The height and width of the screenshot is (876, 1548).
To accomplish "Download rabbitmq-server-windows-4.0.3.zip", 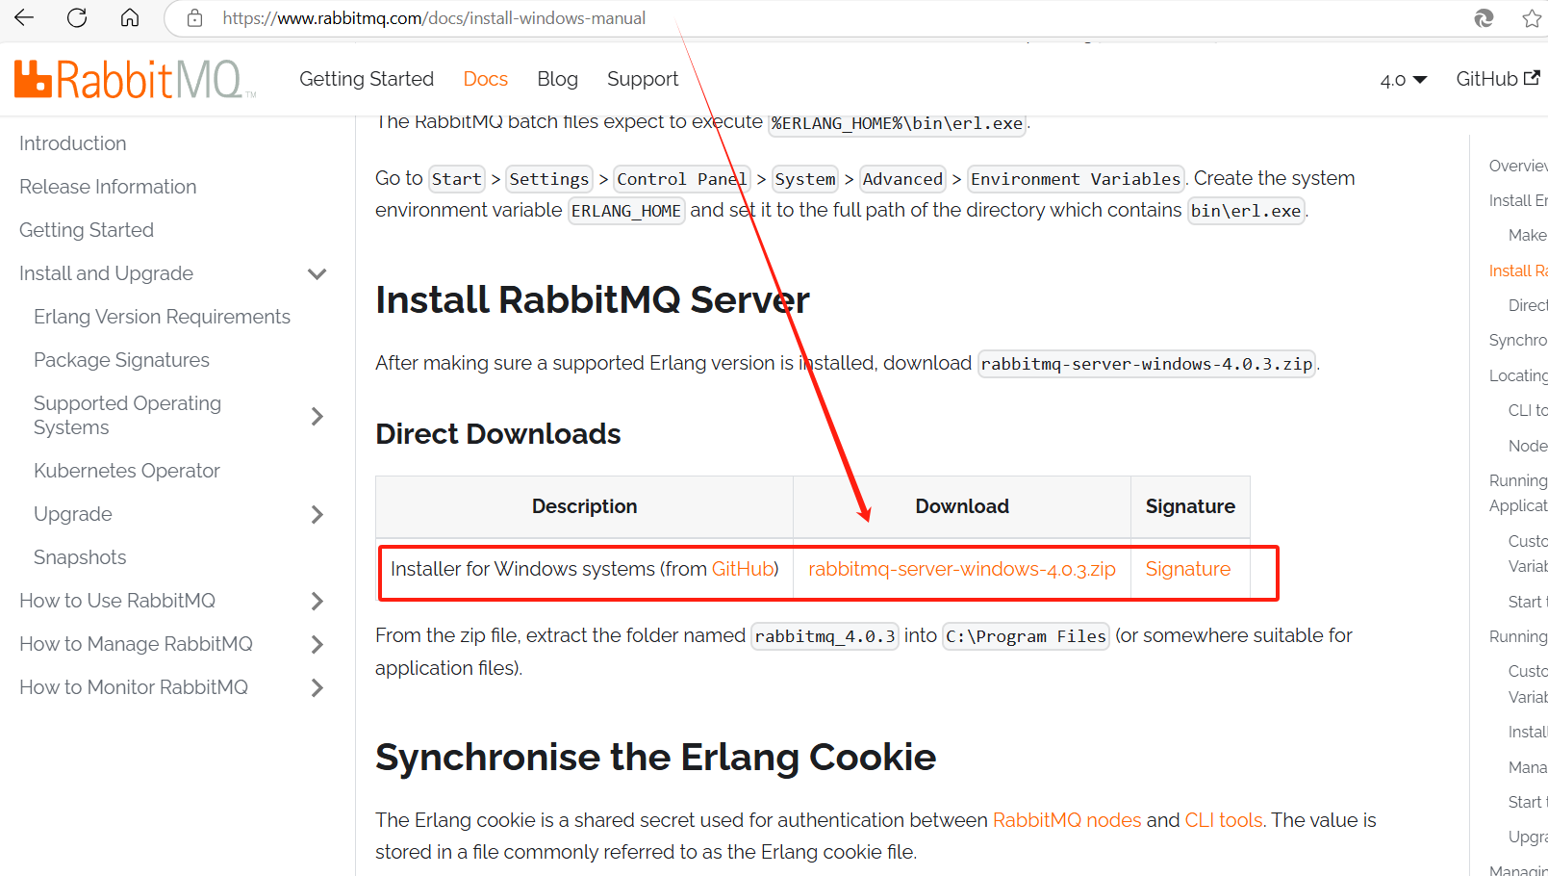I will [x=962, y=569].
